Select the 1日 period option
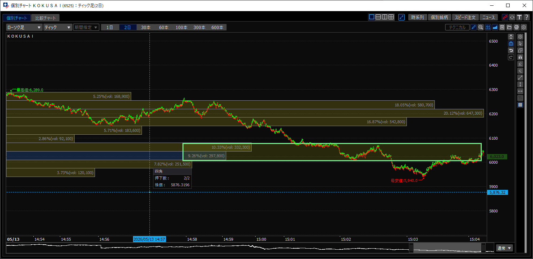Screen dimensions: 533x259 (x=110, y=27)
